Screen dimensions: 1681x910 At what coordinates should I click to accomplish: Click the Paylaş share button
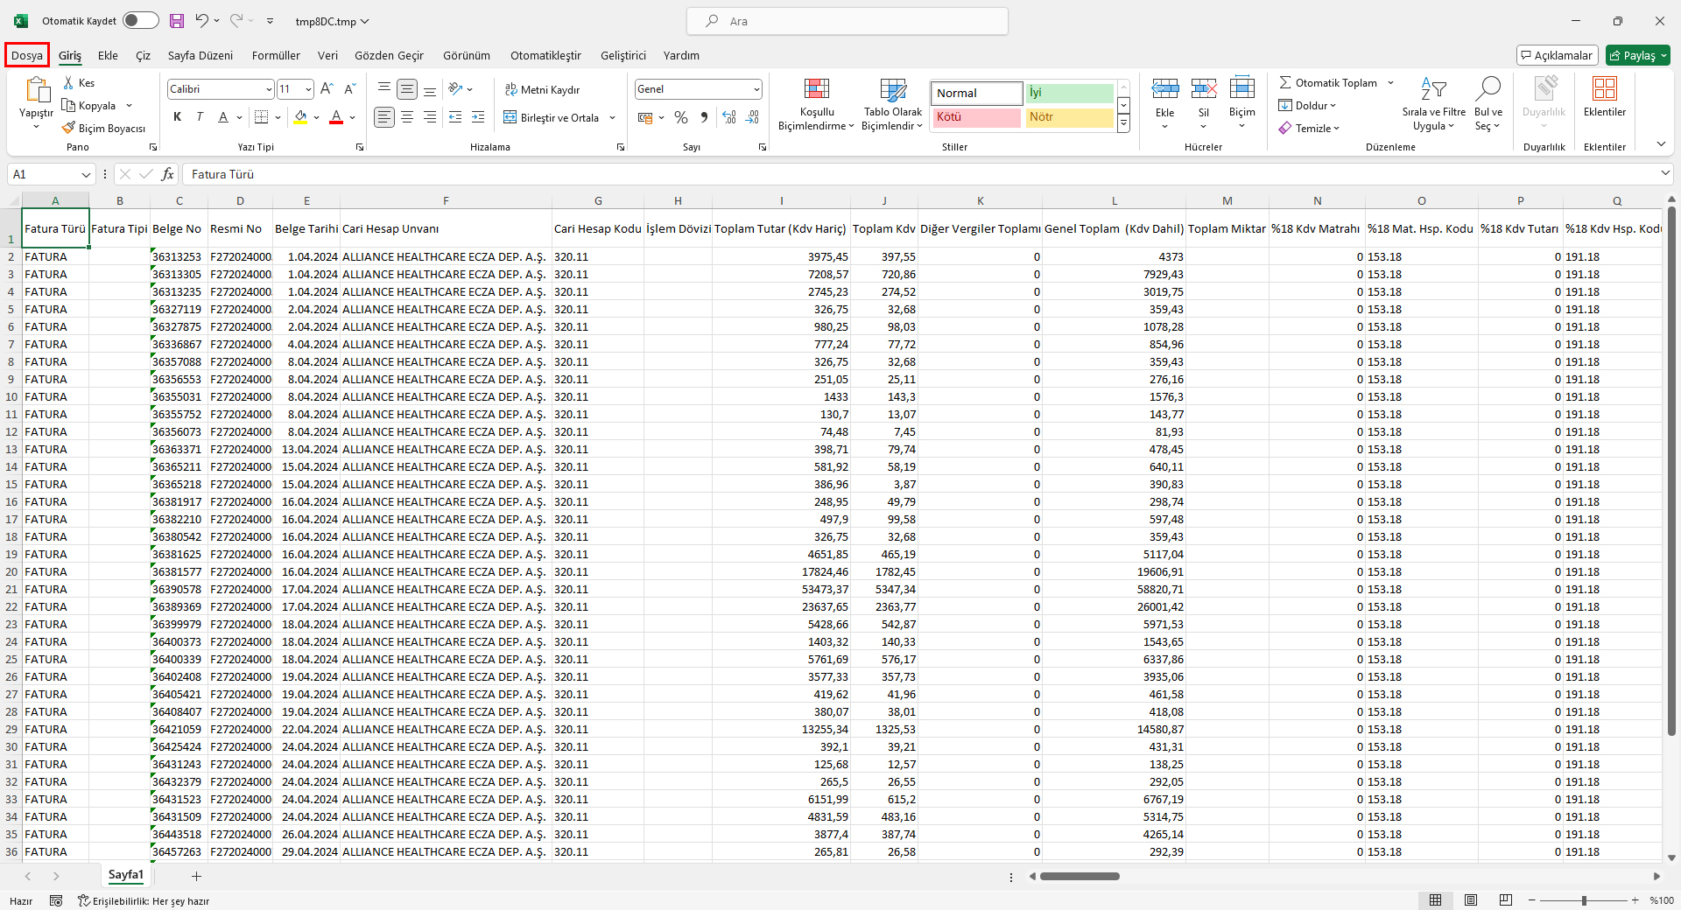[x=1638, y=55]
